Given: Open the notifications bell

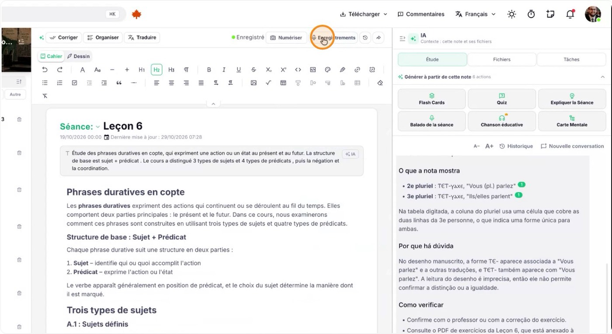Looking at the screenshot, I should point(570,14).
